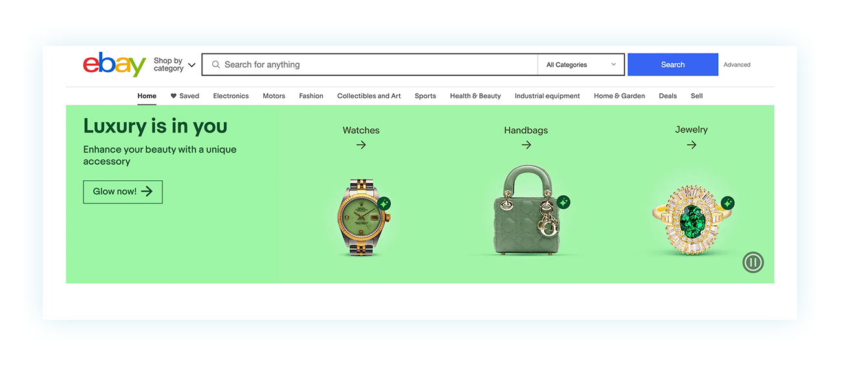Click the Enhance your beauty subtitle text
841x367 pixels.
coord(160,155)
